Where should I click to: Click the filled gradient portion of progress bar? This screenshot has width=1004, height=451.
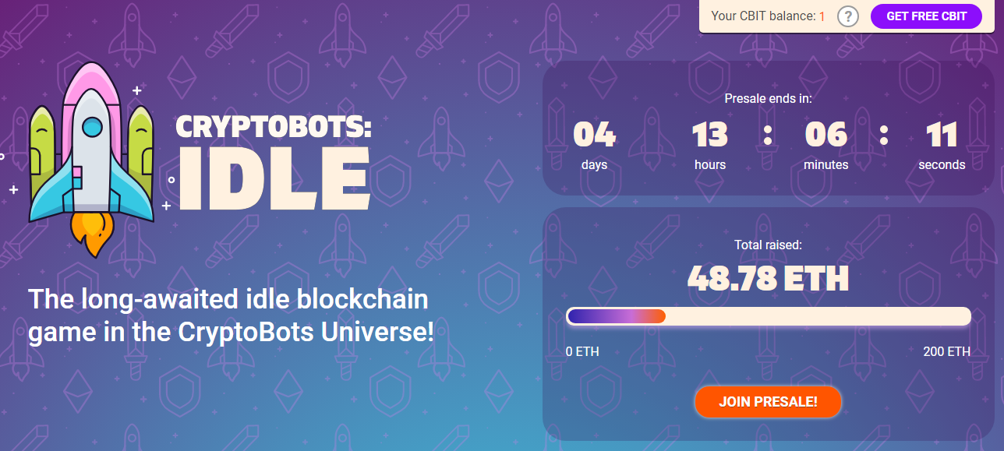tap(616, 316)
